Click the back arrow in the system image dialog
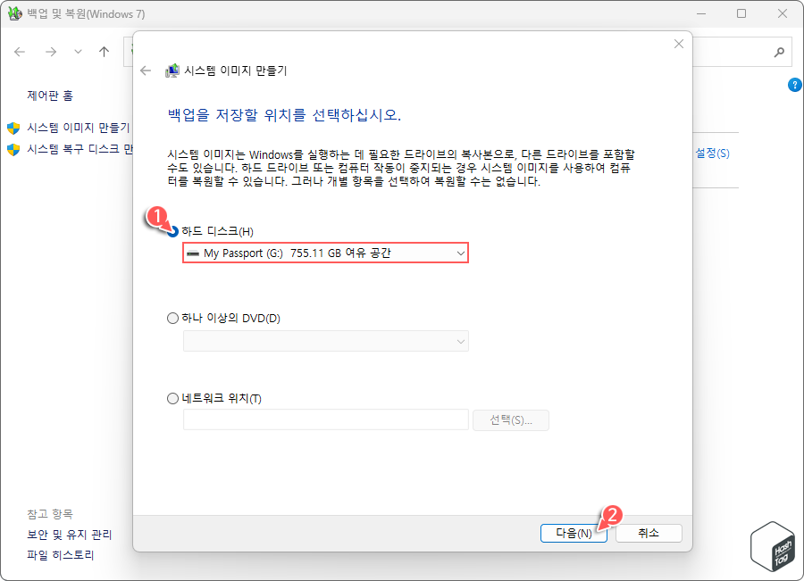 pyautogui.click(x=146, y=70)
